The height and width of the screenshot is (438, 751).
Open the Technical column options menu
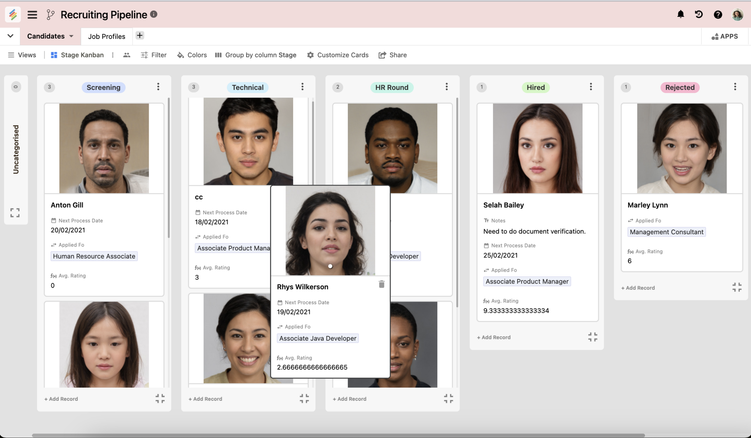pos(302,86)
